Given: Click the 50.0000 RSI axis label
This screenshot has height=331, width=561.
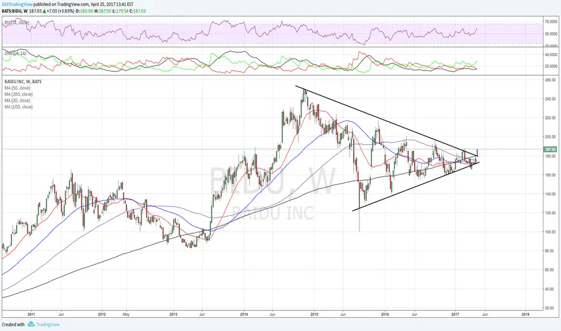Looking at the screenshot, I should pos(551,34).
